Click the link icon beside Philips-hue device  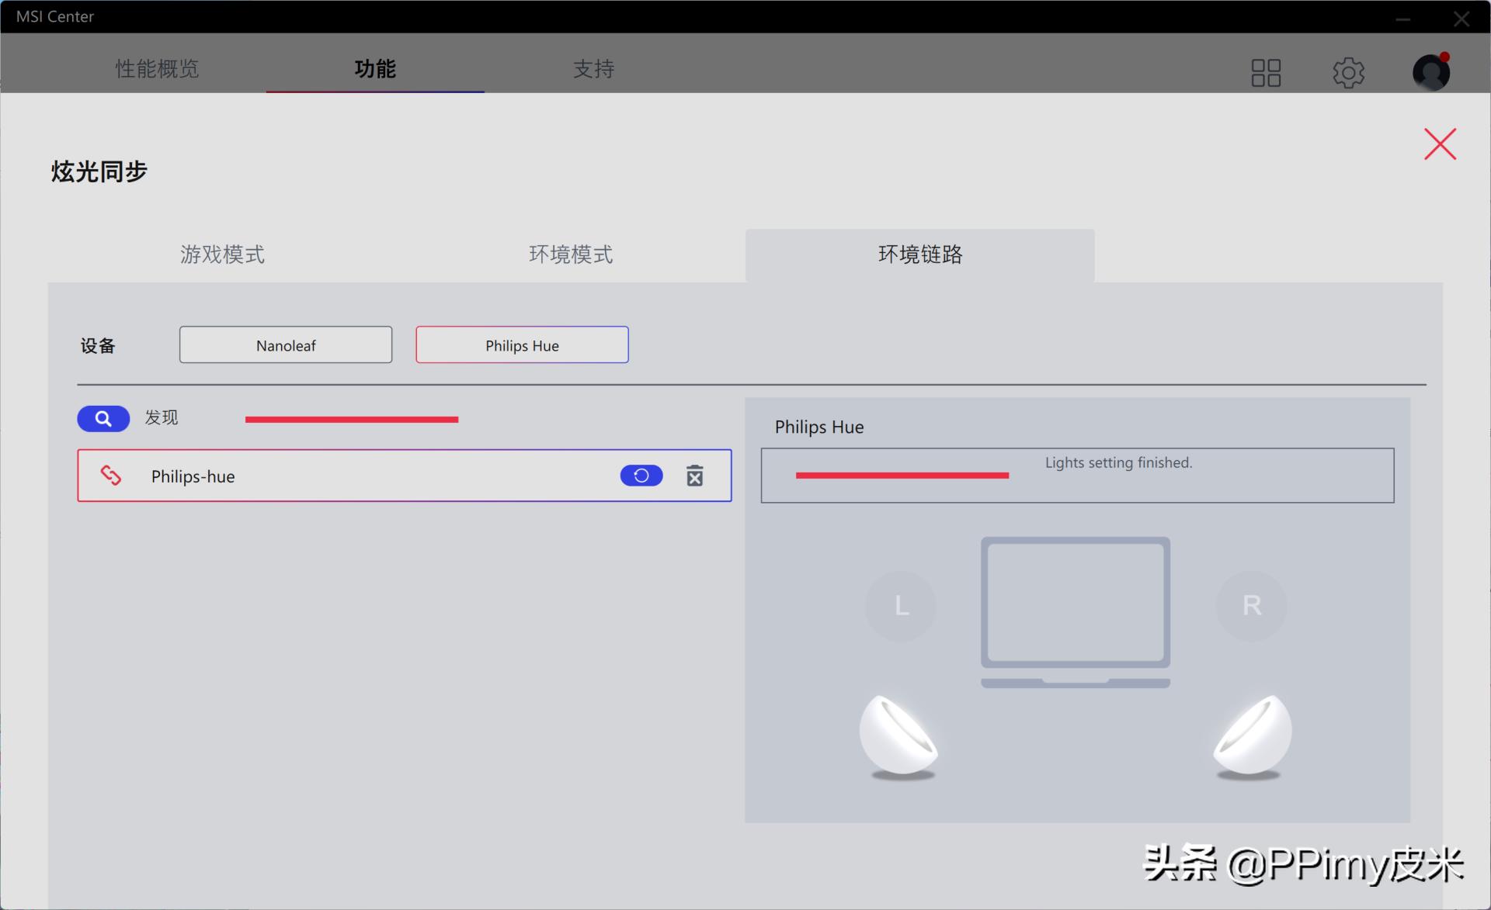point(112,476)
